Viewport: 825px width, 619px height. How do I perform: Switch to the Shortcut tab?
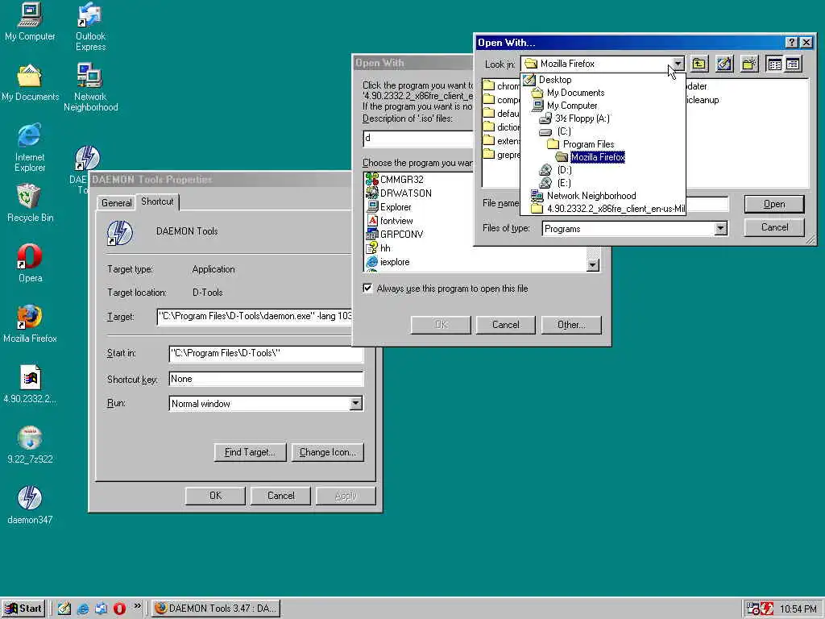tap(157, 201)
